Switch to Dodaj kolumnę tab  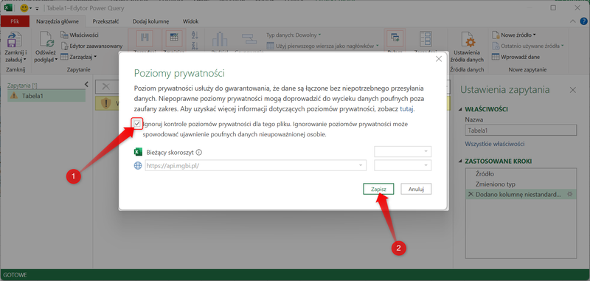[151, 21]
